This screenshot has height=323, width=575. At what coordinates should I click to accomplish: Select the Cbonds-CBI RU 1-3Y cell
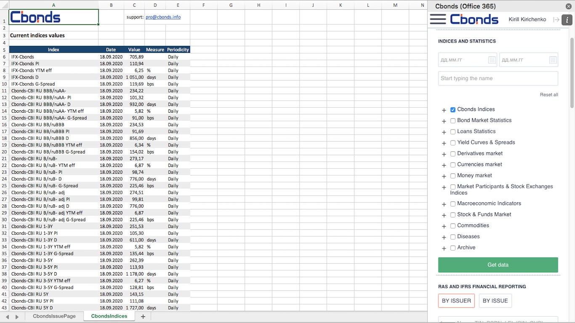[x=53, y=226]
